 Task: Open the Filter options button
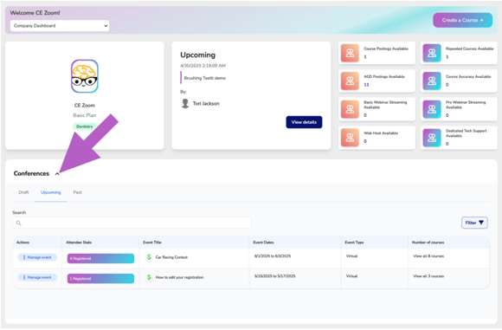pyautogui.click(x=474, y=223)
